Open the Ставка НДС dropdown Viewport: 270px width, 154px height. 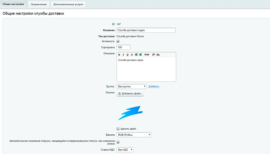point(125,150)
